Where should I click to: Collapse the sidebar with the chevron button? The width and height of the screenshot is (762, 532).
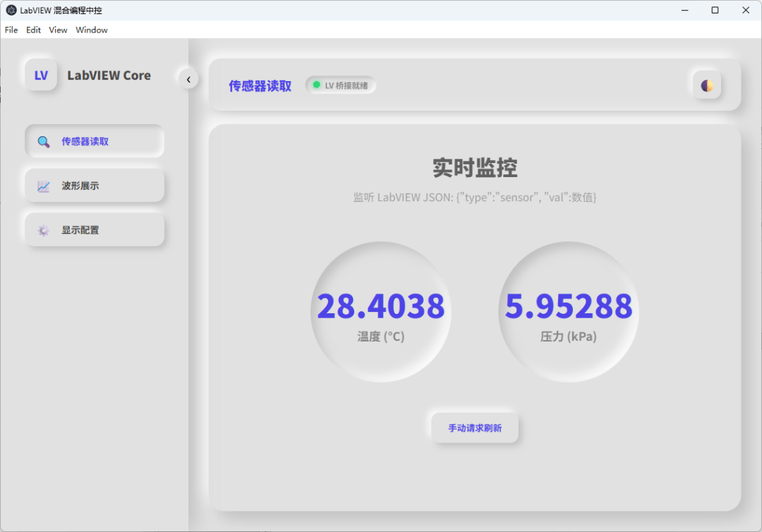[188, 79]
